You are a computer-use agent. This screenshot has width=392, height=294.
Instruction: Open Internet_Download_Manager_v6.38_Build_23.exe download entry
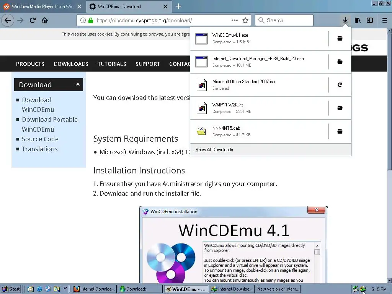point(259,62)
